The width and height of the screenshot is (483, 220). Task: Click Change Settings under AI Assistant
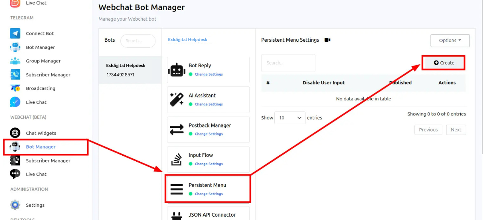click(209, 104)
